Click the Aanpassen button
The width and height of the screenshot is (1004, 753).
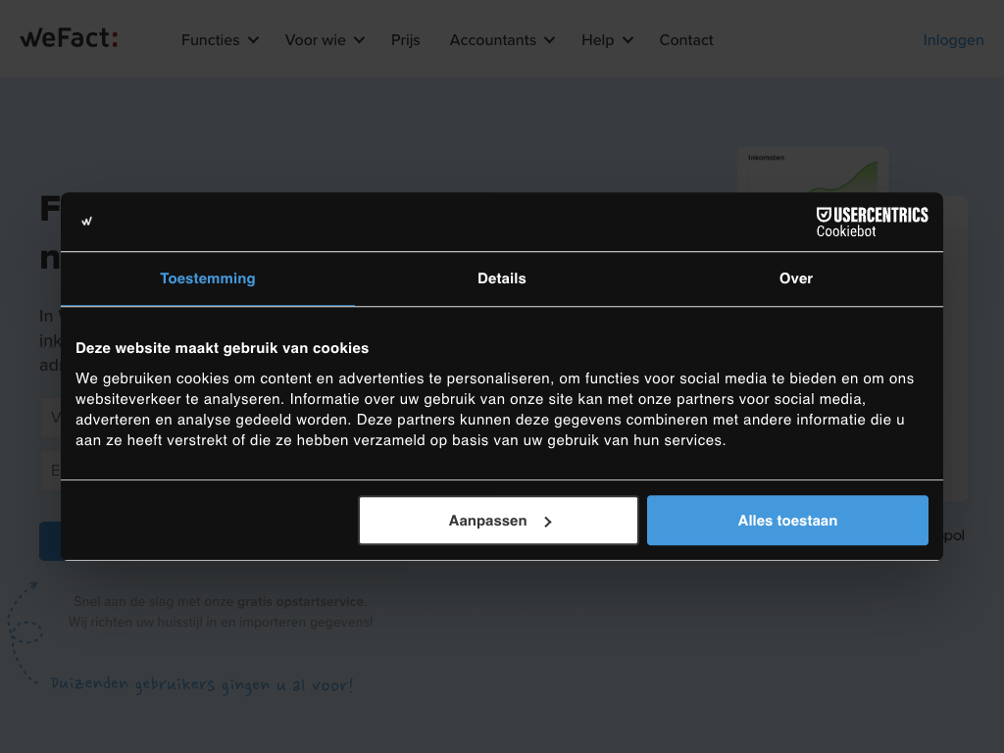498,521
